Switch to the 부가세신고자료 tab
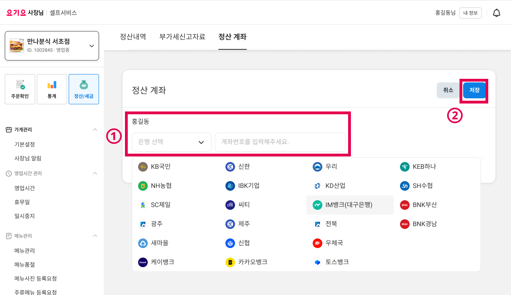 182,37
